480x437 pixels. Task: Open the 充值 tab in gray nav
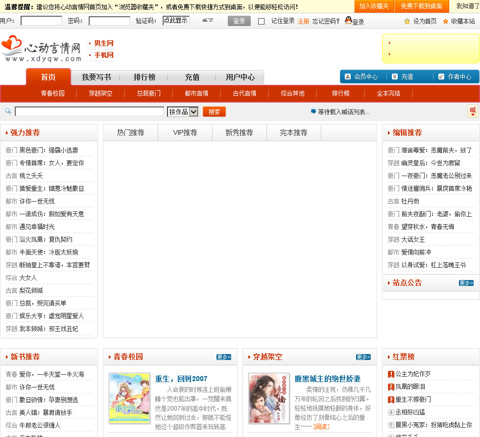(x=192, y=77)
